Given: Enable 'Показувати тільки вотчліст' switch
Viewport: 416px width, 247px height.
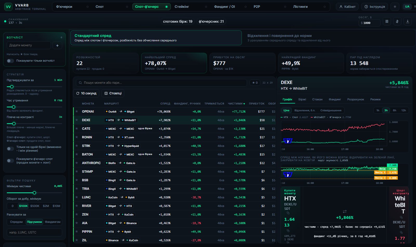Looking at the screenshot, I should [x=10, y=61].
